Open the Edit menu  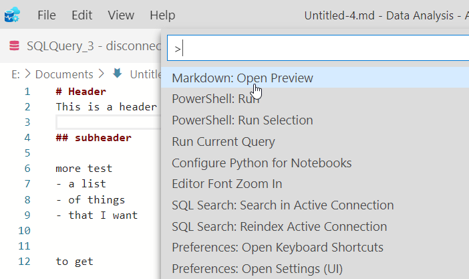click(x=82, y=15)
